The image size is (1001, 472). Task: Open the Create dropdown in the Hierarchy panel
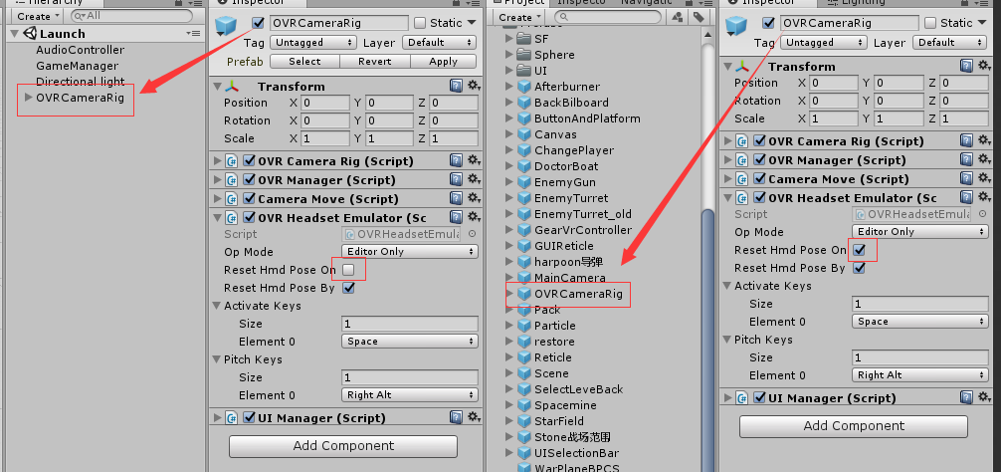(38, 16)
